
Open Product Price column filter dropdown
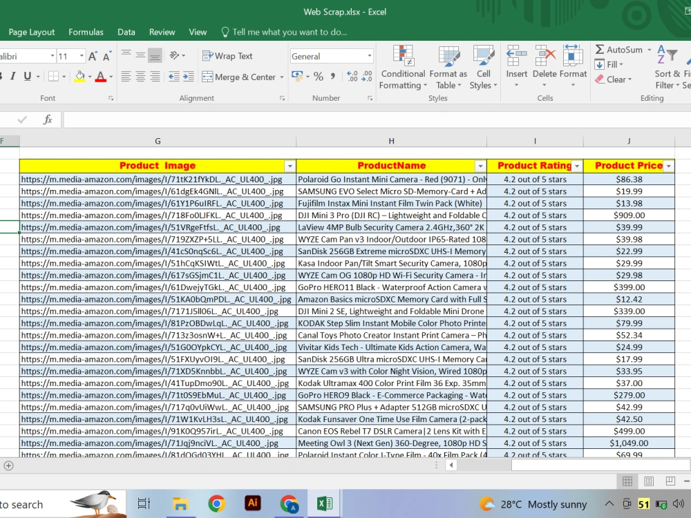point(668,166)
